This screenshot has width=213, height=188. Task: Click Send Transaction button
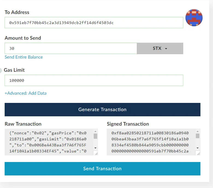point(102,169)
